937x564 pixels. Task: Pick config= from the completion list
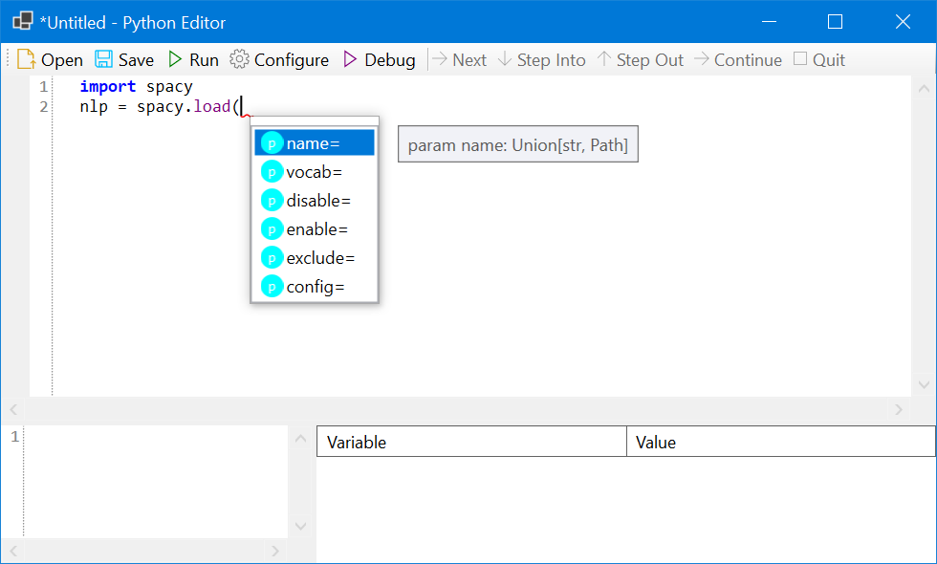pos(315,287)
